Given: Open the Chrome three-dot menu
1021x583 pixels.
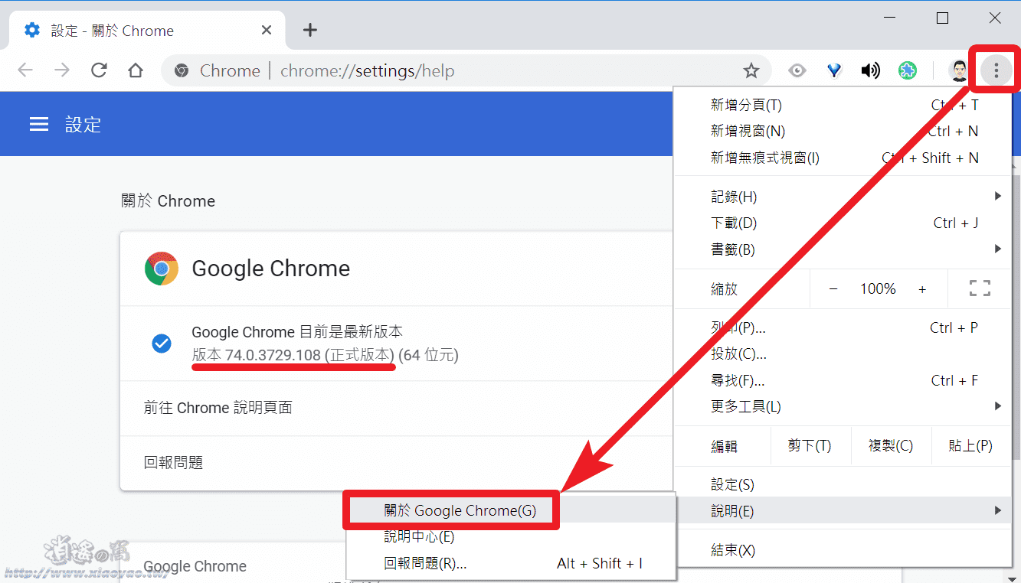Looking at the screenshot, I should coord(996,70).
